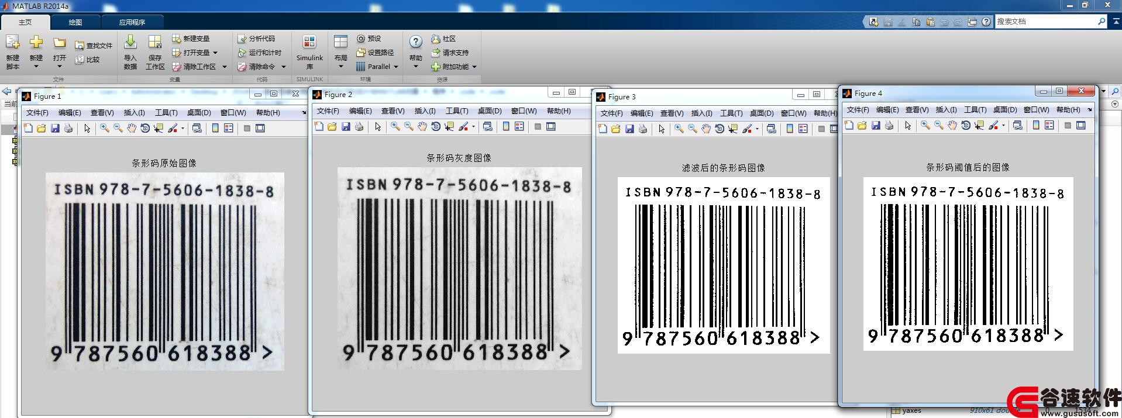1122x418 pixels.
Task: Select Rotate 3D tool in Figure 1
Action: coord(145,128)
